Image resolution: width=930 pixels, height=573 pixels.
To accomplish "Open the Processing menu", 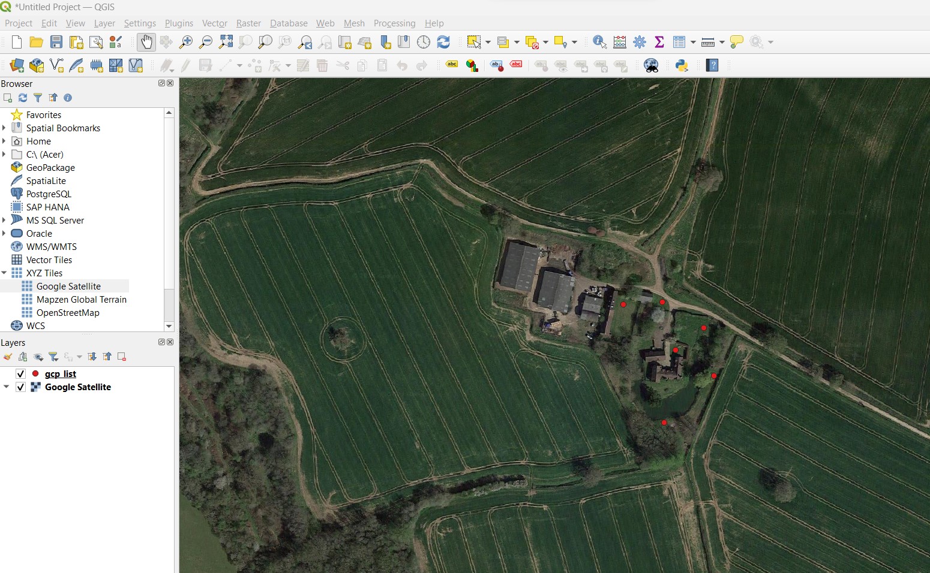I will pyautogui.click(x=394, y=23).
